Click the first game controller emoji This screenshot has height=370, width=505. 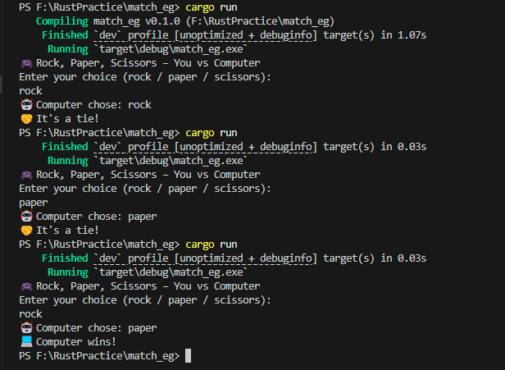(26, 63)
